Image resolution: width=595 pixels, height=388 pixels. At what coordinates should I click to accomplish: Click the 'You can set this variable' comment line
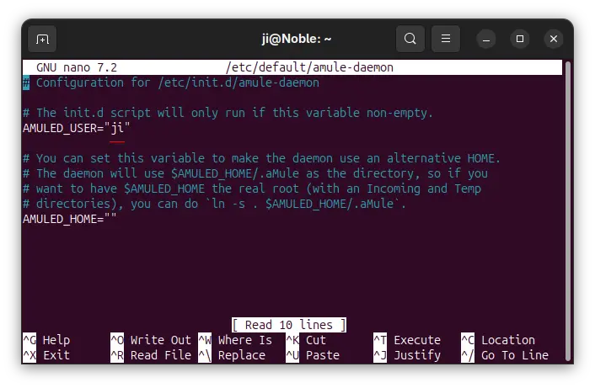261,158
